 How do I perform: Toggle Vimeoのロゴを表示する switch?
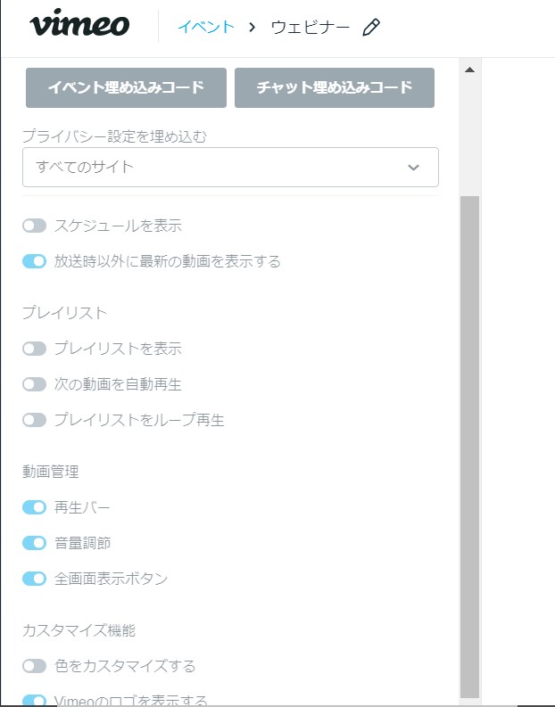[34, 700]
